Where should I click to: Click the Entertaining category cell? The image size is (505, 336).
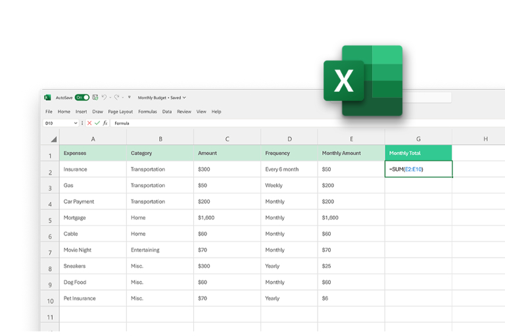tap(160, 250)
